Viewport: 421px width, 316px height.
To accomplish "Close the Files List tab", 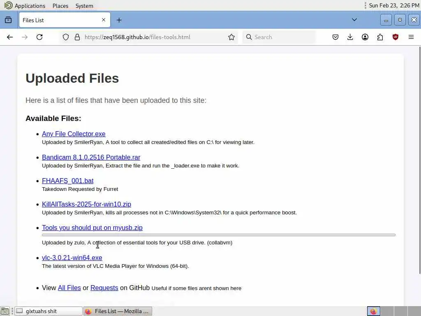I will [x=104, y=20].
